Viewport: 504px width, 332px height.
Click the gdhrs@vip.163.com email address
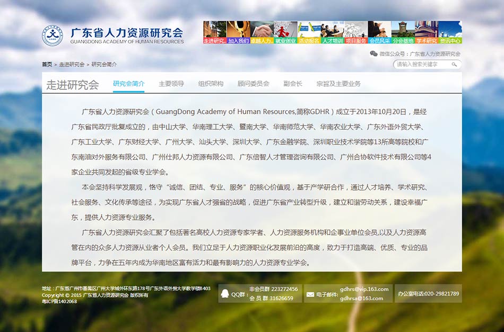pyautogui.click(x=364, y=289)
